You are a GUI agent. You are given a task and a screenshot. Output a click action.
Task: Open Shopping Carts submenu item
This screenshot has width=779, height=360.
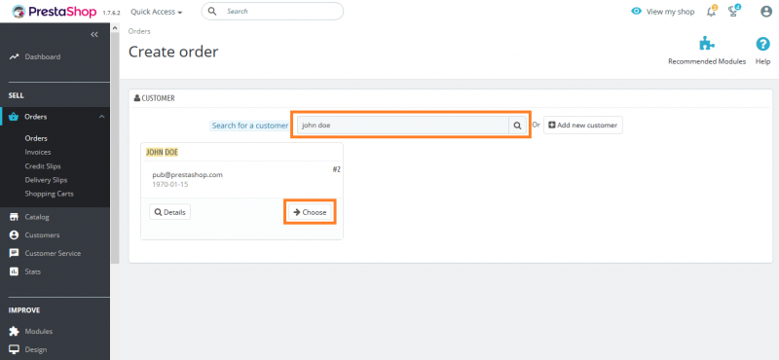[x=50, y=194]
